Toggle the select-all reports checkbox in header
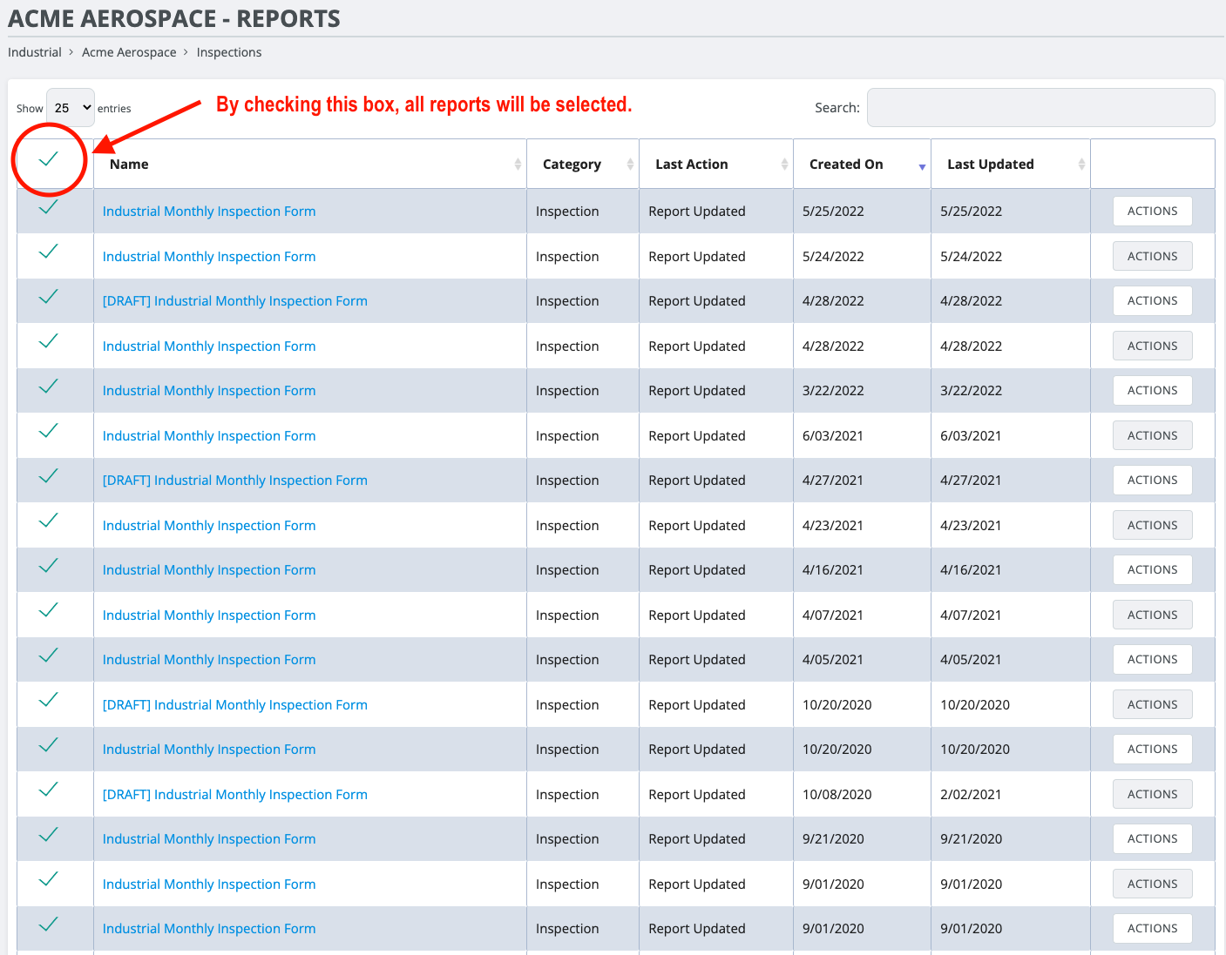Image resolution: width=1226 pixels, height=955 pixels. click(49, 159)
